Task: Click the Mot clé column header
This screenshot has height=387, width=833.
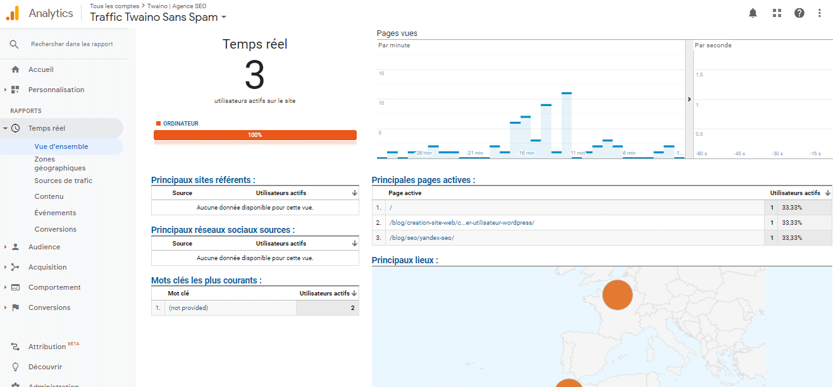Action: tap(178, 293)
